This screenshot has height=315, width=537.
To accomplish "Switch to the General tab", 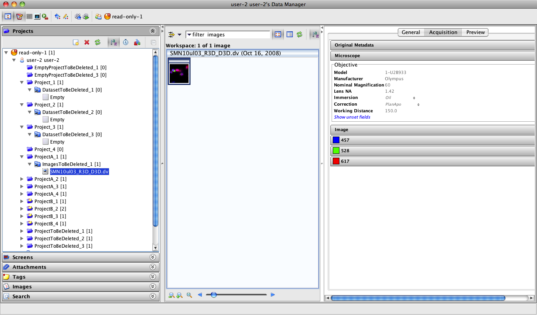I will click(411, 32).
